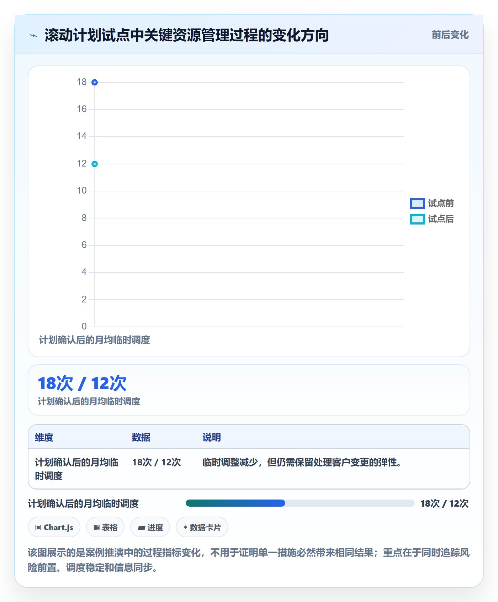Click the 维度 table column header
498x602 pixels.
[x=44, y=437]
